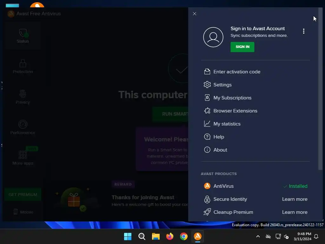Launch Google Chrome from the taskbar
325x244 pixels.
tap(184, 236)
